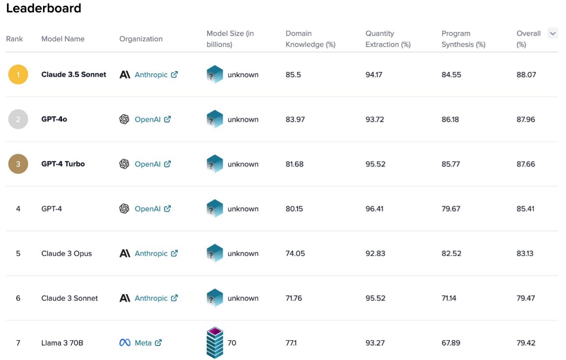The width and height of the screenshot is (566, 360).
Task: Sort by Domain Knowledge (%) column header
Action: click(x=310, y=39)
